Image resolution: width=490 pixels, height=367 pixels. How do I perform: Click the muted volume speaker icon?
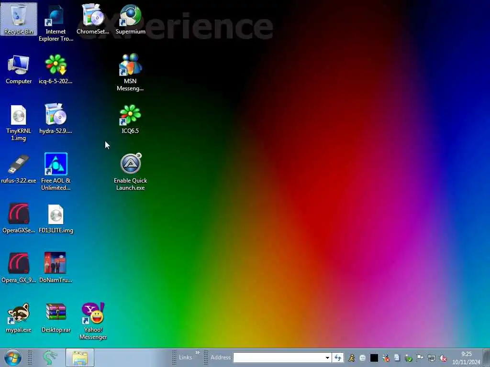pos(443,358)
